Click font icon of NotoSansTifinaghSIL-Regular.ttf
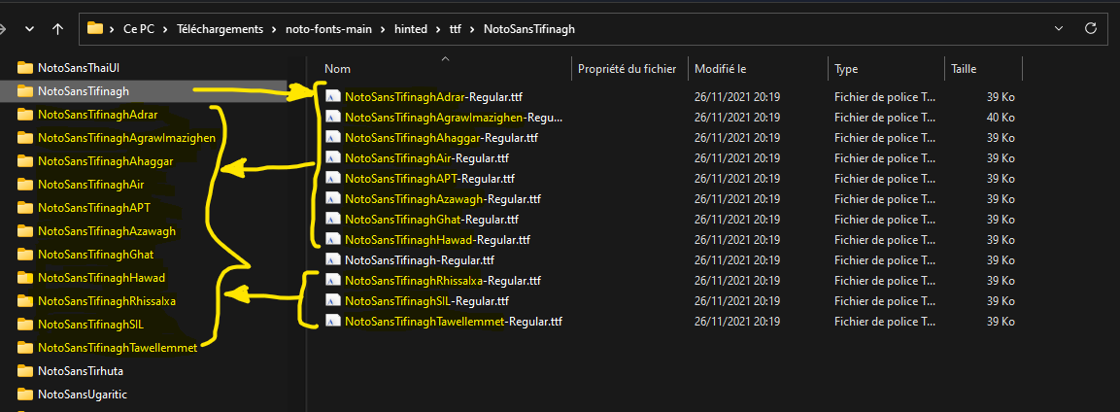The image size is (1120, 412). pos(332,300)
